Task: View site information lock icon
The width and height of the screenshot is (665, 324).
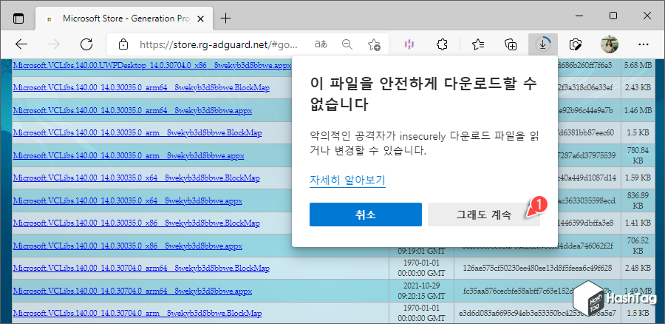Action: (x=123, y=44)
